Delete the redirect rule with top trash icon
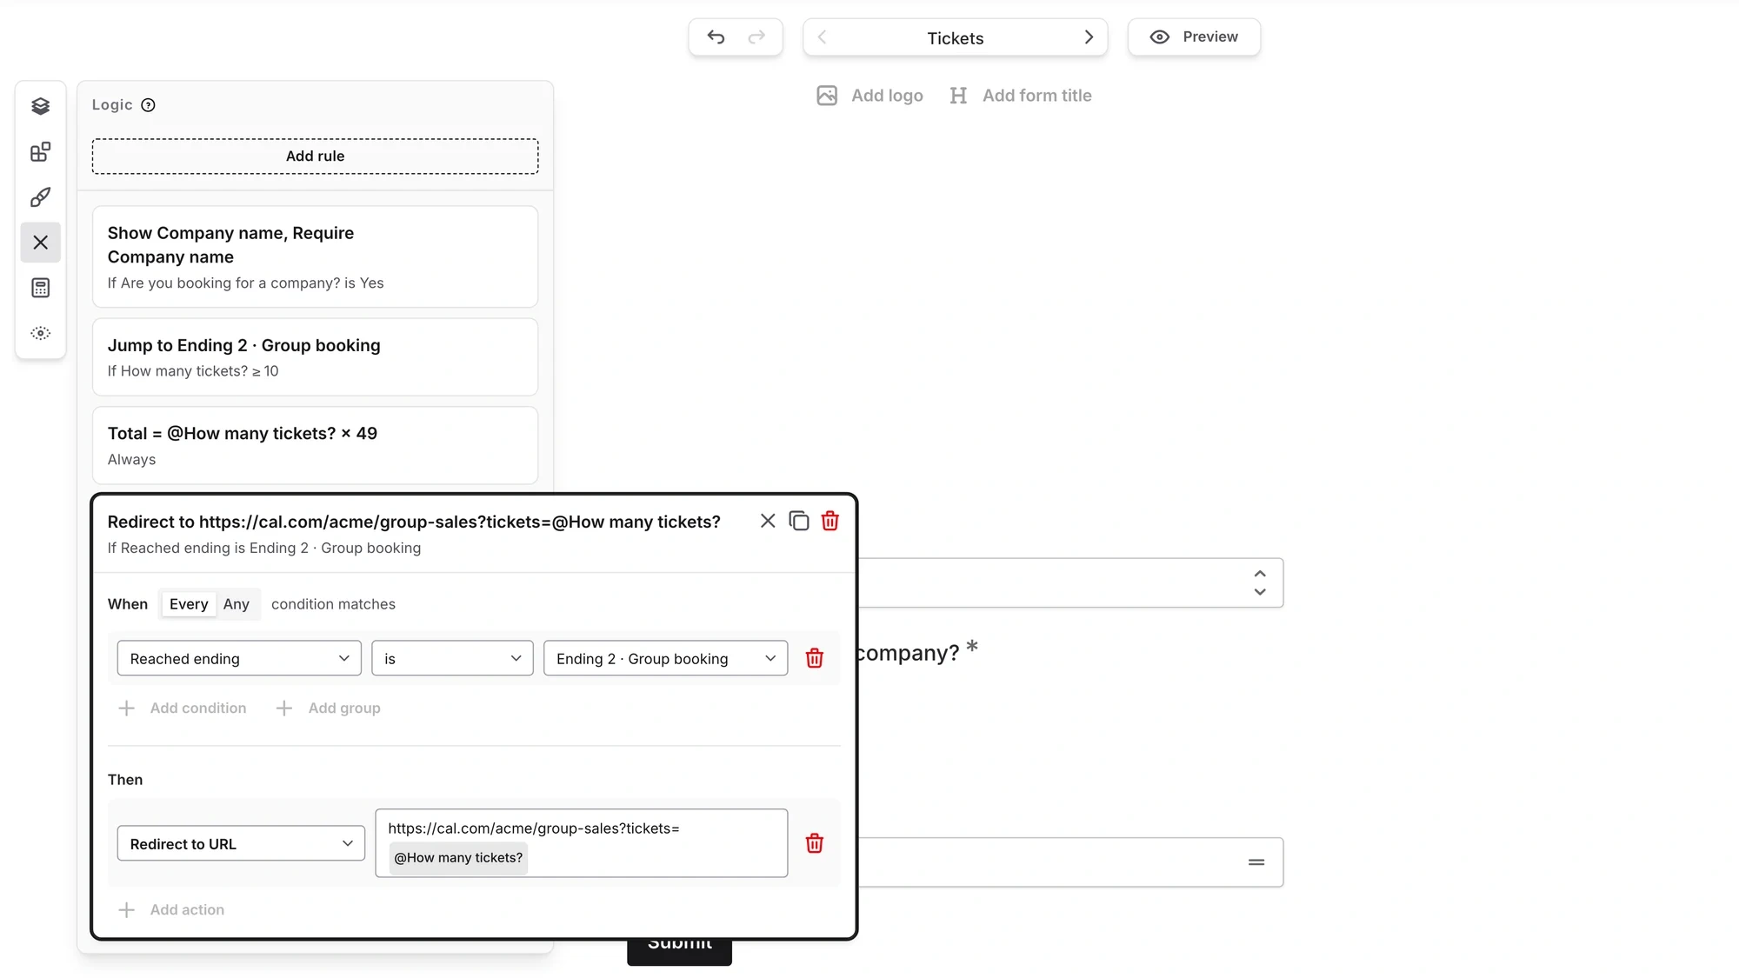1739x978 pixels. tap(830, 521)
